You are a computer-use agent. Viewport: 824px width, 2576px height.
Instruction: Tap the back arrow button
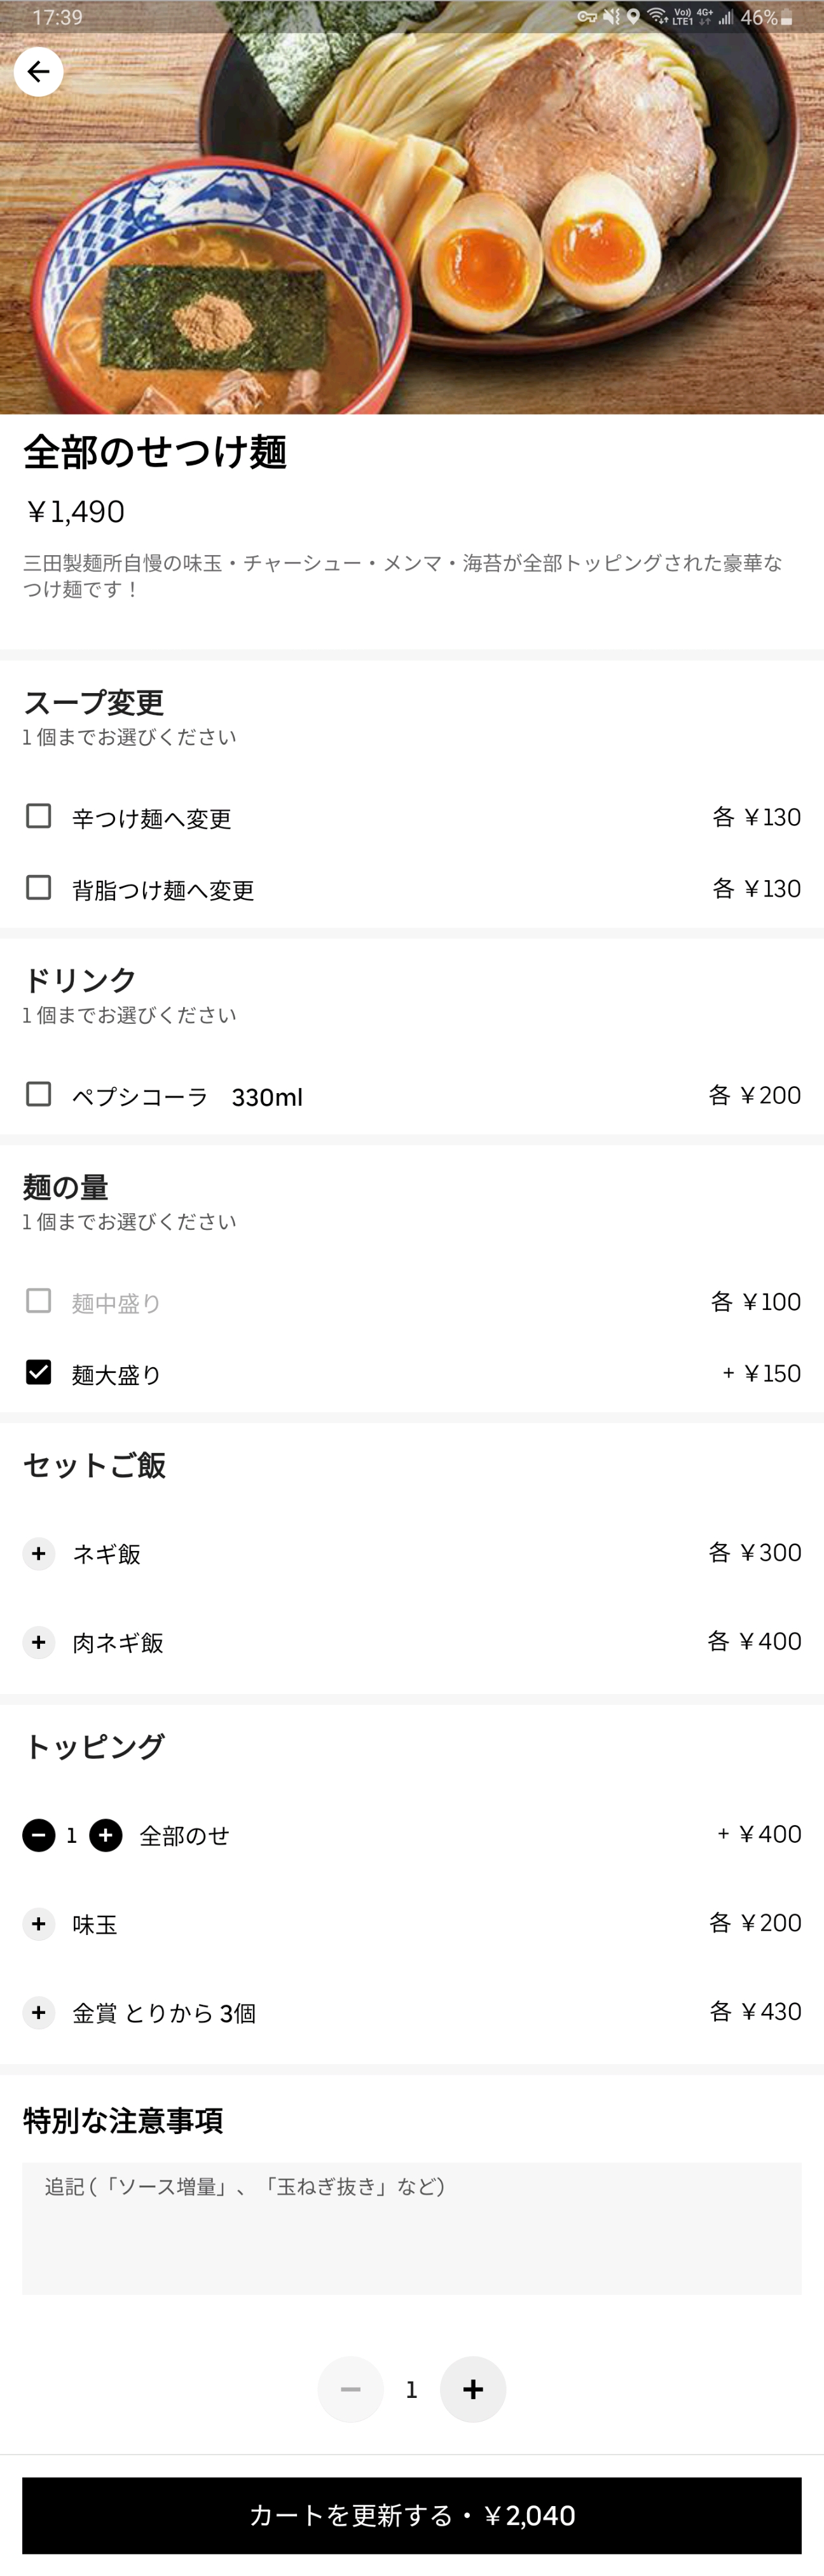click(38, 72)
